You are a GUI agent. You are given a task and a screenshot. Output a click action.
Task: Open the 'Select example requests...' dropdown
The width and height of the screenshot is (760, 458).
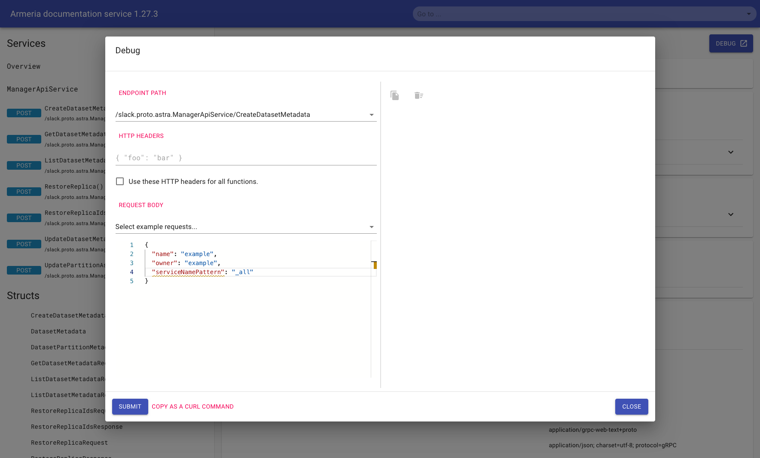[x=246, y=227]
